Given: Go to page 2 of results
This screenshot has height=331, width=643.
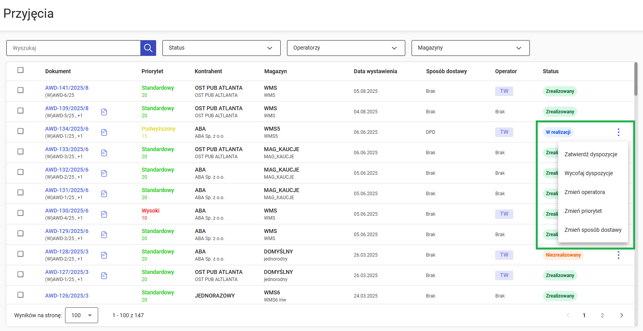Looking at the screenshot, I should pyautogui.click(x=602, y=315).
